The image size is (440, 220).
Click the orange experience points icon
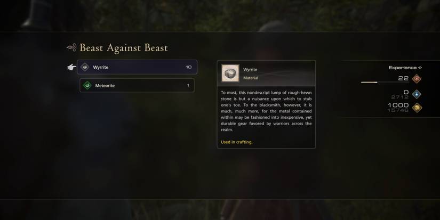pos(417,79)
